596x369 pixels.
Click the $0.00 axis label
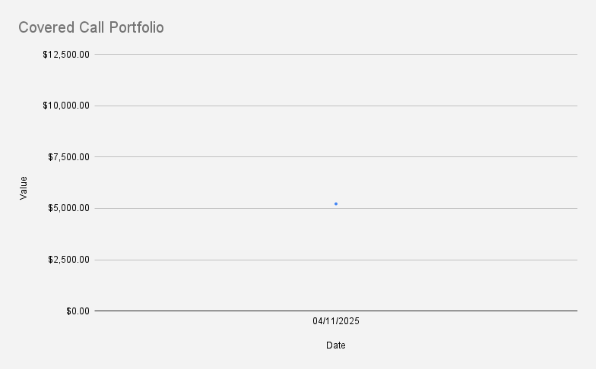(x=77, y=311)
